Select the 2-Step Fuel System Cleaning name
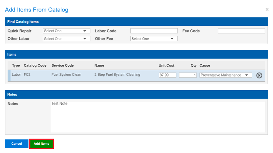Screen dimensions: 273x153 click(117, 75)
